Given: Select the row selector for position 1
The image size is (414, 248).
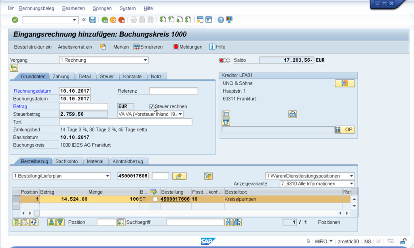Looking at the screenshot, I should click(x=16, y=199).
